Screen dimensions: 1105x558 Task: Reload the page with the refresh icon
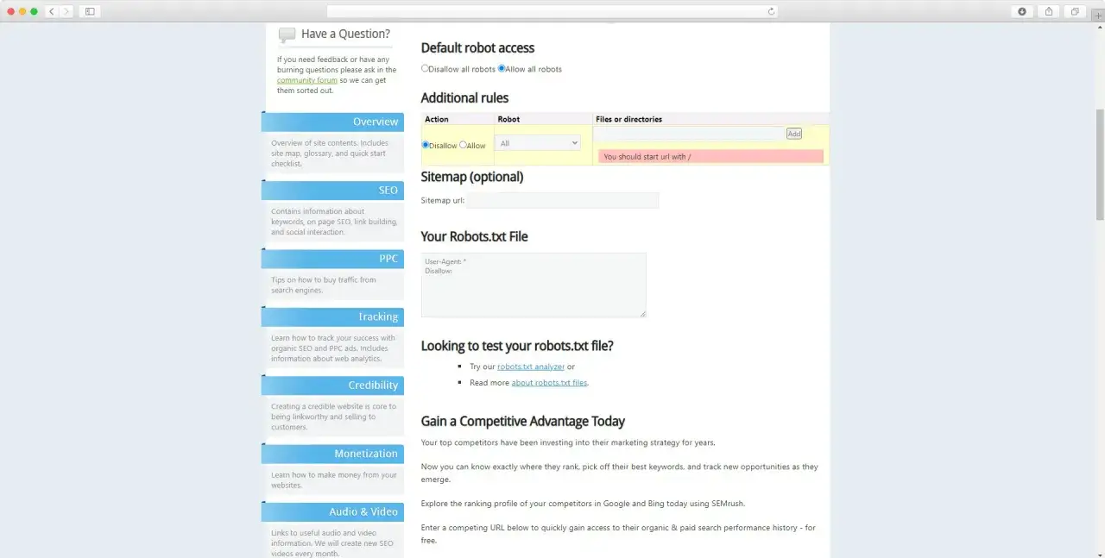[772, 11]
